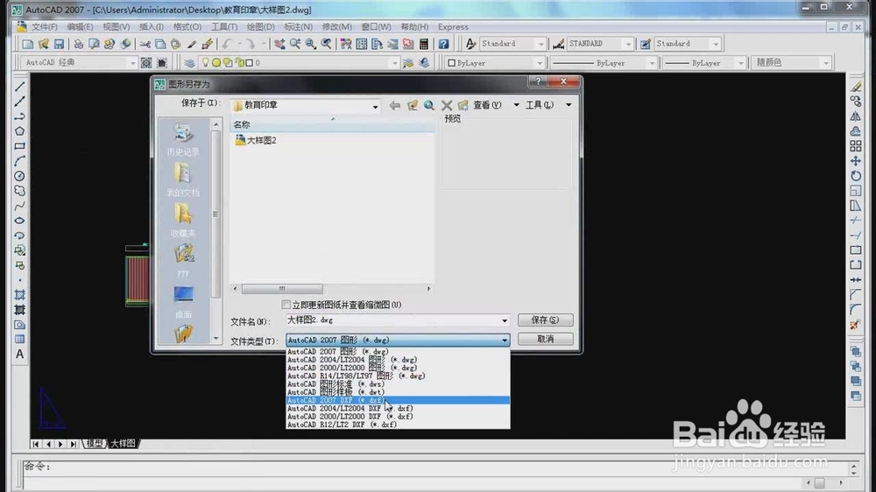The width and height of the screenshot is (876, 492).
Task: Open Desktop shortcut in places list
Action: pos(183,301)
